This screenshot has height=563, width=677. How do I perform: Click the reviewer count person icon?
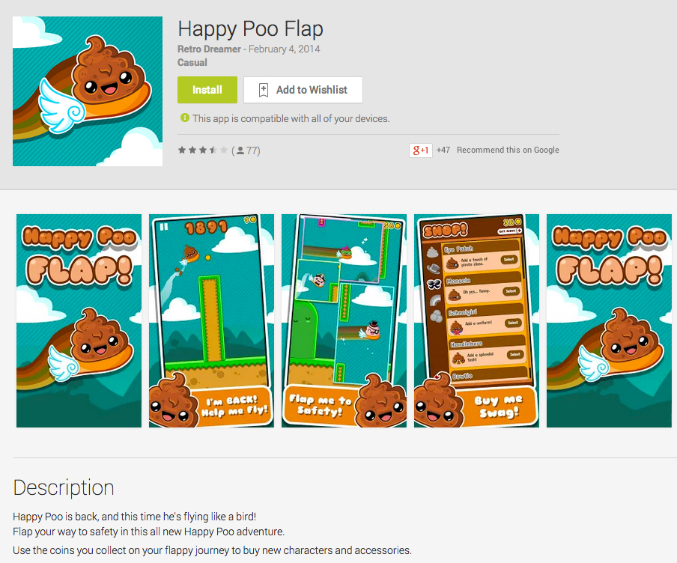click(x=240, y=150)
